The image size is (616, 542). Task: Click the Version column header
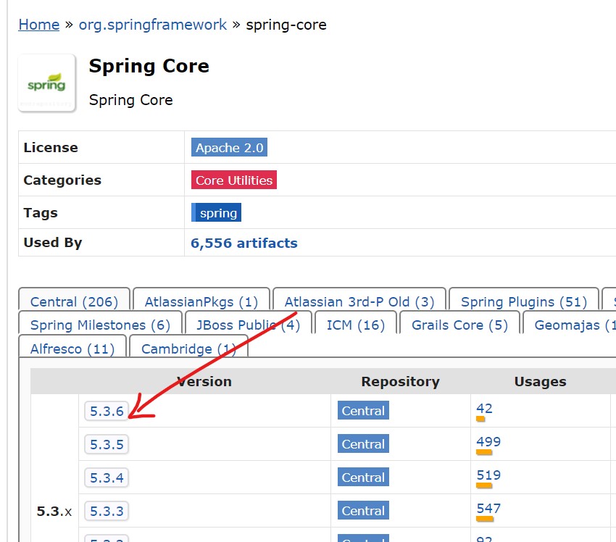(x=204, y=381)
